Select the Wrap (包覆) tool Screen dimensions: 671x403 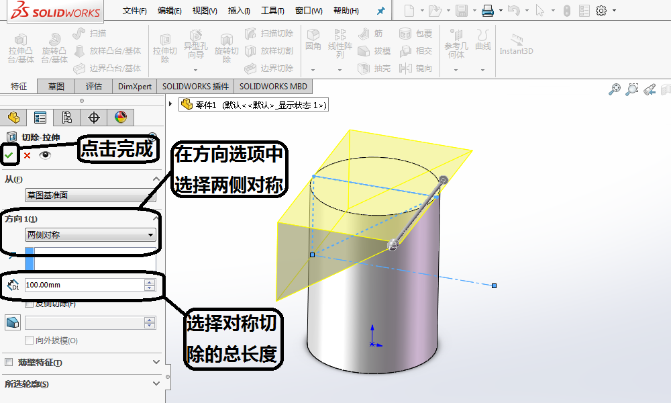pos(415,34)
